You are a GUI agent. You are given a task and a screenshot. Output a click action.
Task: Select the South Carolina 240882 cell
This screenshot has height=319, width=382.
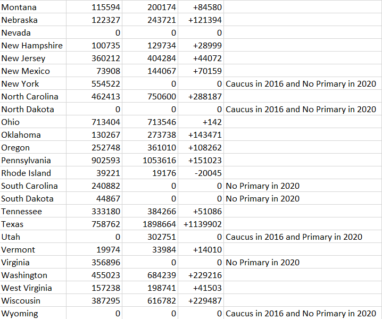click(x=94, y=186)
